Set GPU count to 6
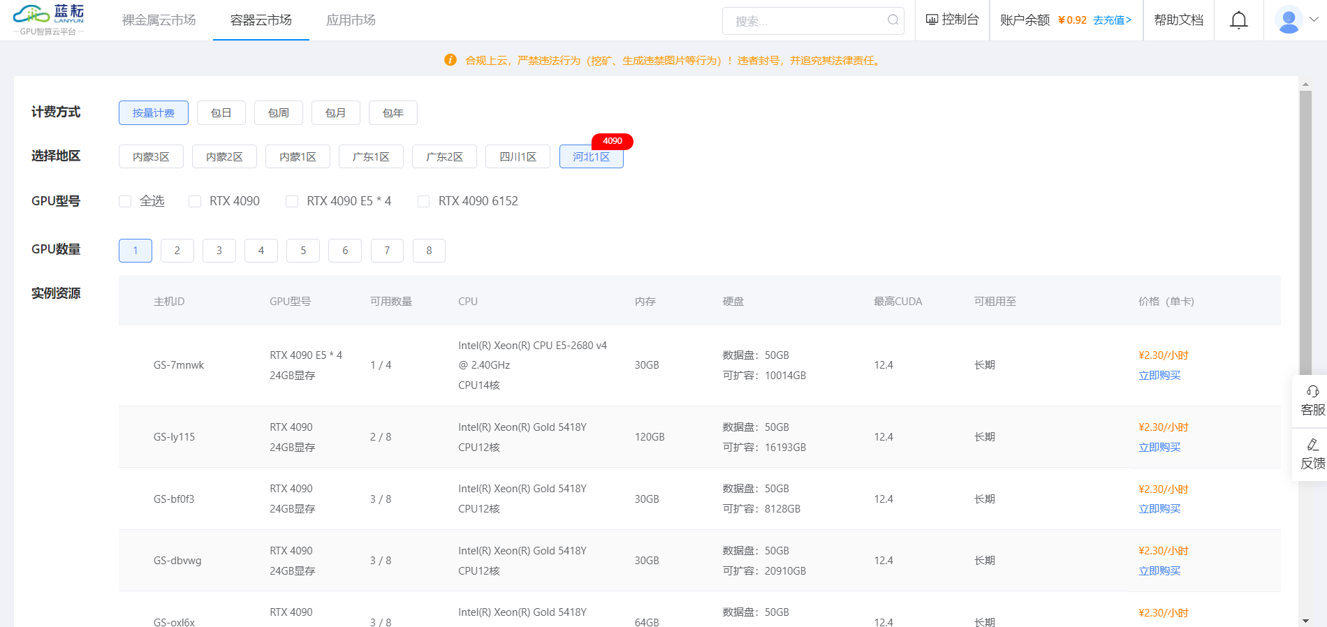1327x627 pixels. pyautogui.click(x=345, y=251)
